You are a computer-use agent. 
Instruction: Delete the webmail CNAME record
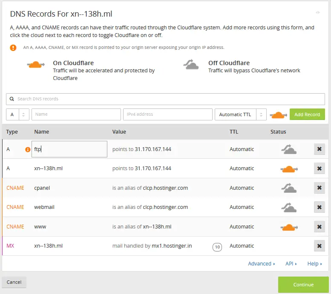tap(319, 207)
